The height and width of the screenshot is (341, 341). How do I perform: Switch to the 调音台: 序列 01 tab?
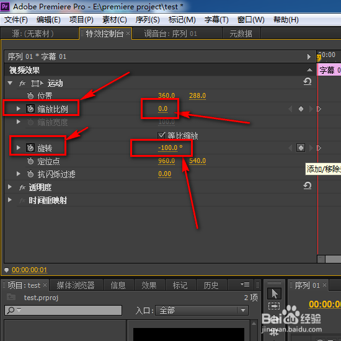pos(177,33)
